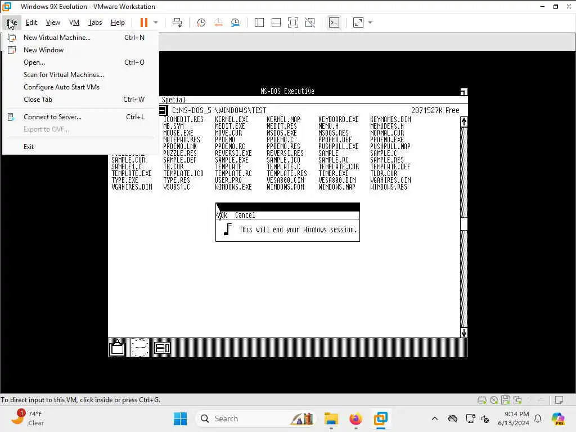Click the MS-DOS Executive zoom box icon
576x432 pixels.
(464, 92)
